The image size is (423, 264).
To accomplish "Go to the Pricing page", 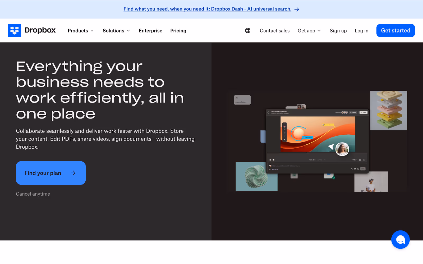I will (x=178, y=31).
